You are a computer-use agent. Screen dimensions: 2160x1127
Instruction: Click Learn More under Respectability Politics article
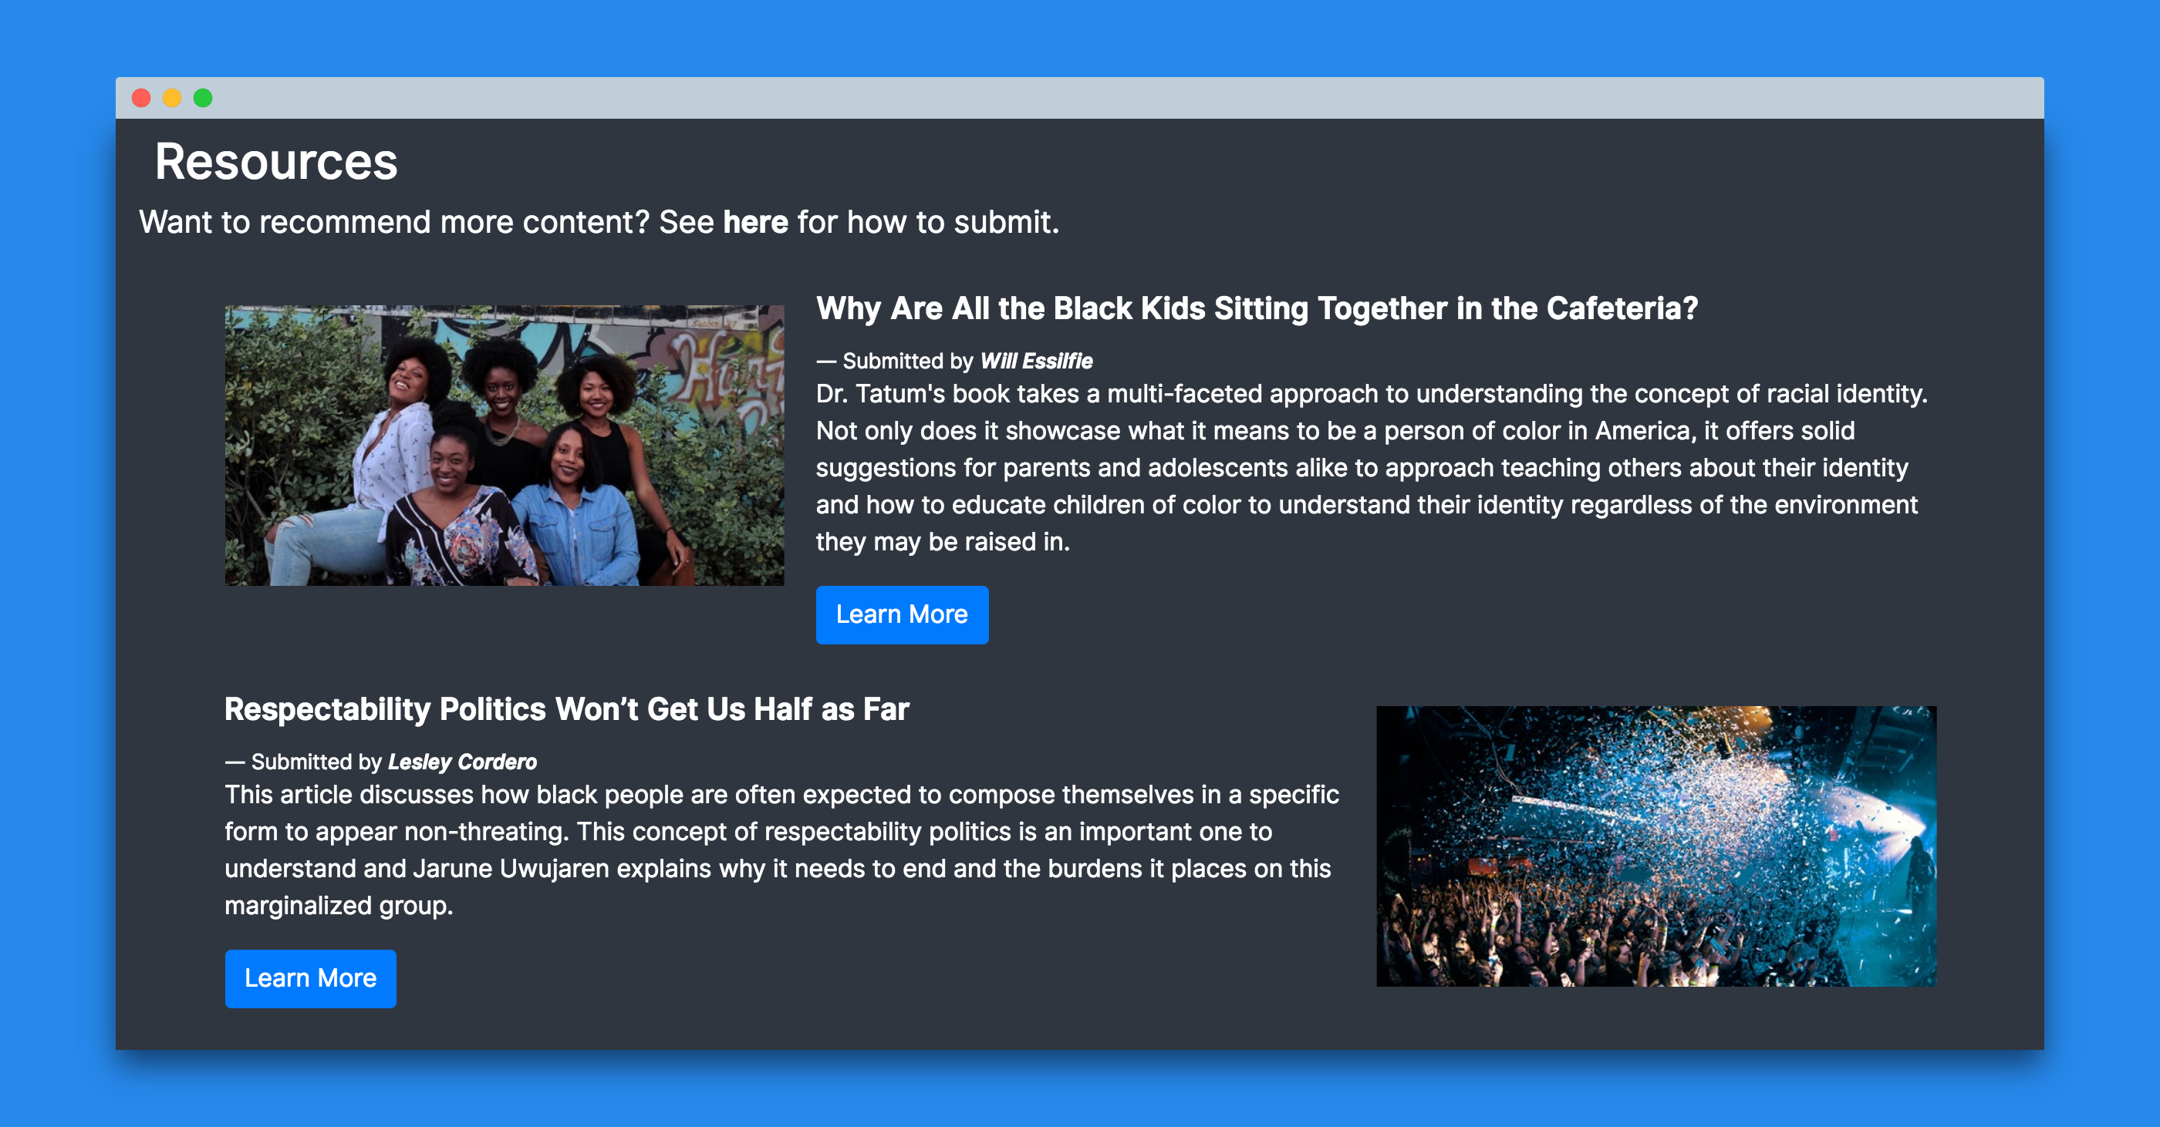310,978
